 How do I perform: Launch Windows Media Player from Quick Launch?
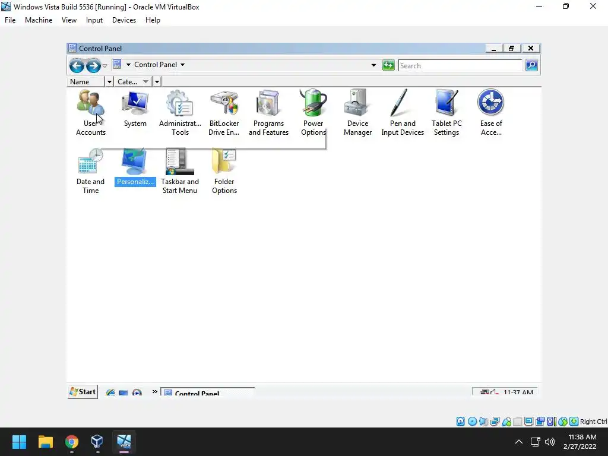point(137,392)
